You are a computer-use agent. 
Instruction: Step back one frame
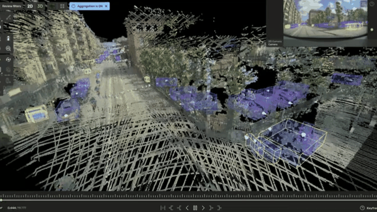click(187, 208)
